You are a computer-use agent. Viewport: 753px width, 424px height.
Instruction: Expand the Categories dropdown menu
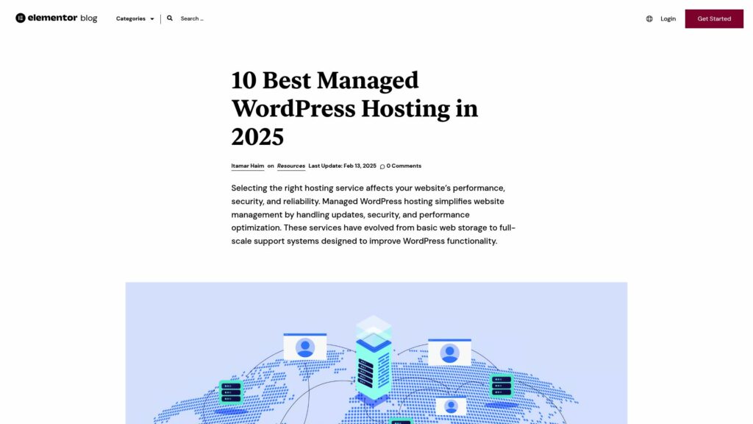(x=135, y=18)
